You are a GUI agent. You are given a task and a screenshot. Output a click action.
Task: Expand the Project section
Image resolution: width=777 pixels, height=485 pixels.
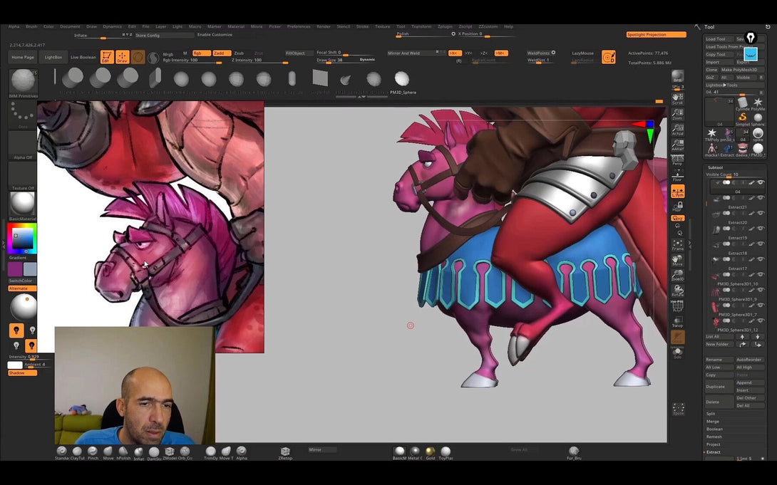click(713, 444)
